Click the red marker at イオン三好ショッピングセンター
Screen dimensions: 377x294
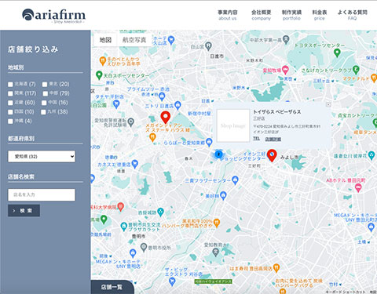(272, 155)
